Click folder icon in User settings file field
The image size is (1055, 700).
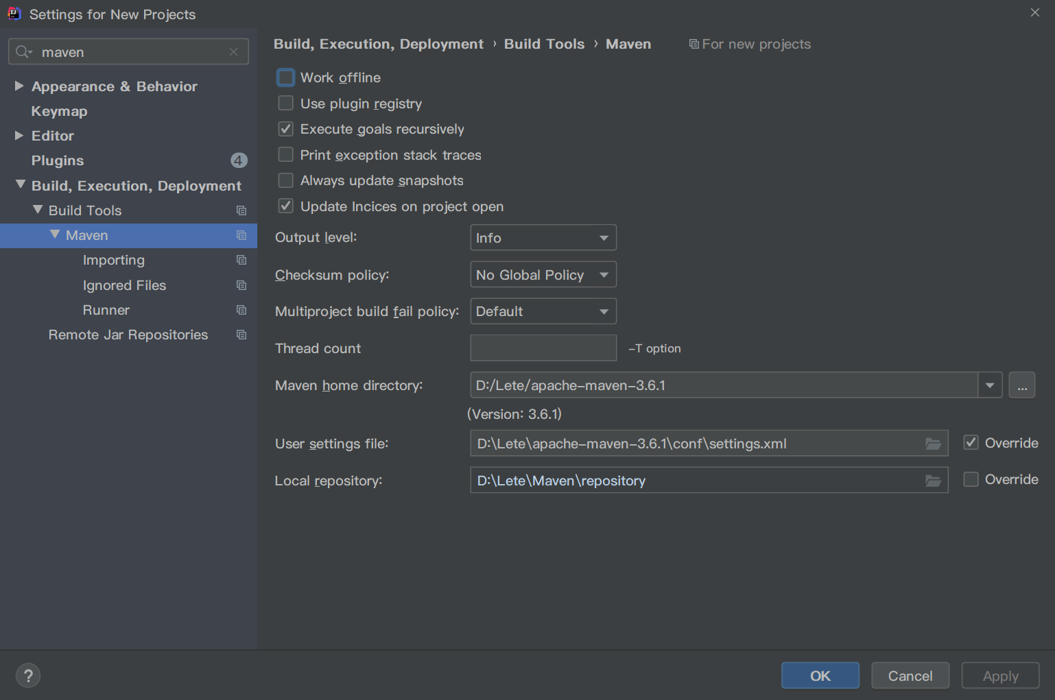(x=933, y=444)
